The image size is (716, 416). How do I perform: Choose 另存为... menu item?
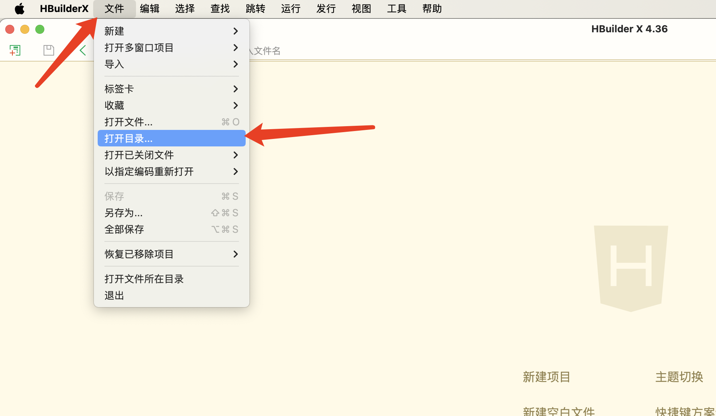172,213
